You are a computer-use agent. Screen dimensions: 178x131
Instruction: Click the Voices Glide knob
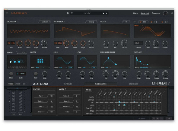[45, 74]
